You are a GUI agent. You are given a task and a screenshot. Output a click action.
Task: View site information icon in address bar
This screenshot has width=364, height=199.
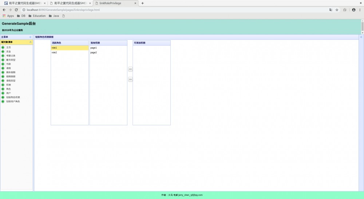(24, 10)
